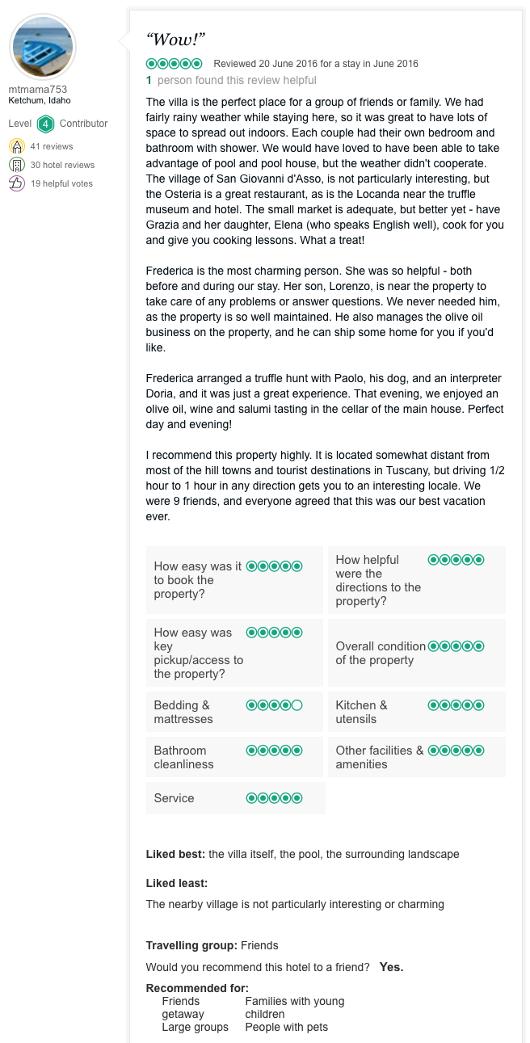Viewport: 530px width, 1043px height.
Task: Click the 41 reviews badge icon
Action: (17, 146)
